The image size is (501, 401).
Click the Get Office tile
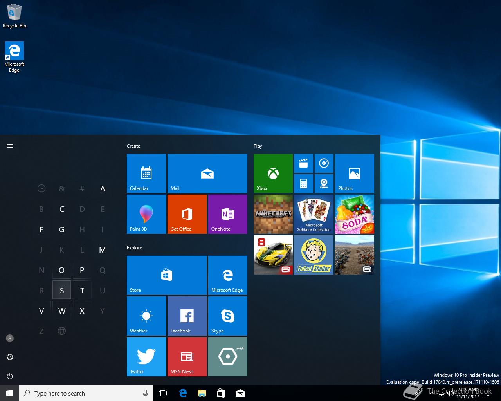point(187,214)
